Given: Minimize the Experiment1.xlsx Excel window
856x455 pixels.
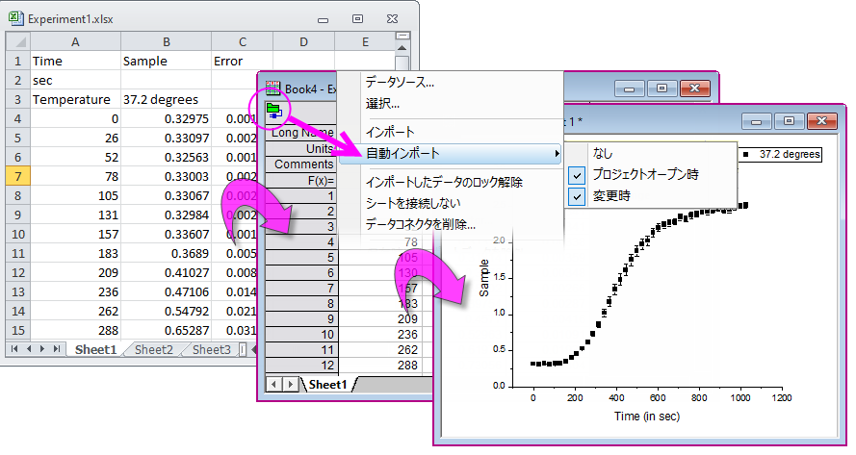Looking at the screenshot, I should click(324, 19).
